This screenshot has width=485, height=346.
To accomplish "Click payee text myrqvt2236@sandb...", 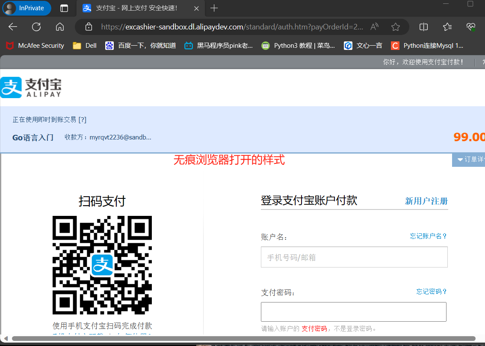I will (120, 137).
